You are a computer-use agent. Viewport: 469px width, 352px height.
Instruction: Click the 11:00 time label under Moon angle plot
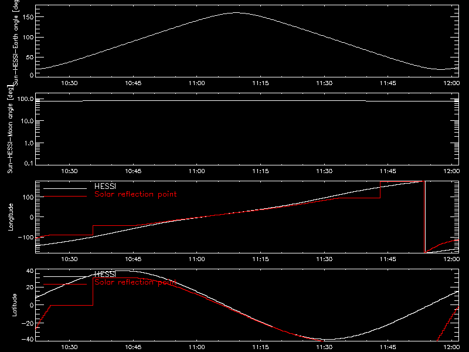pyautogui.click(x=197, y=171)
